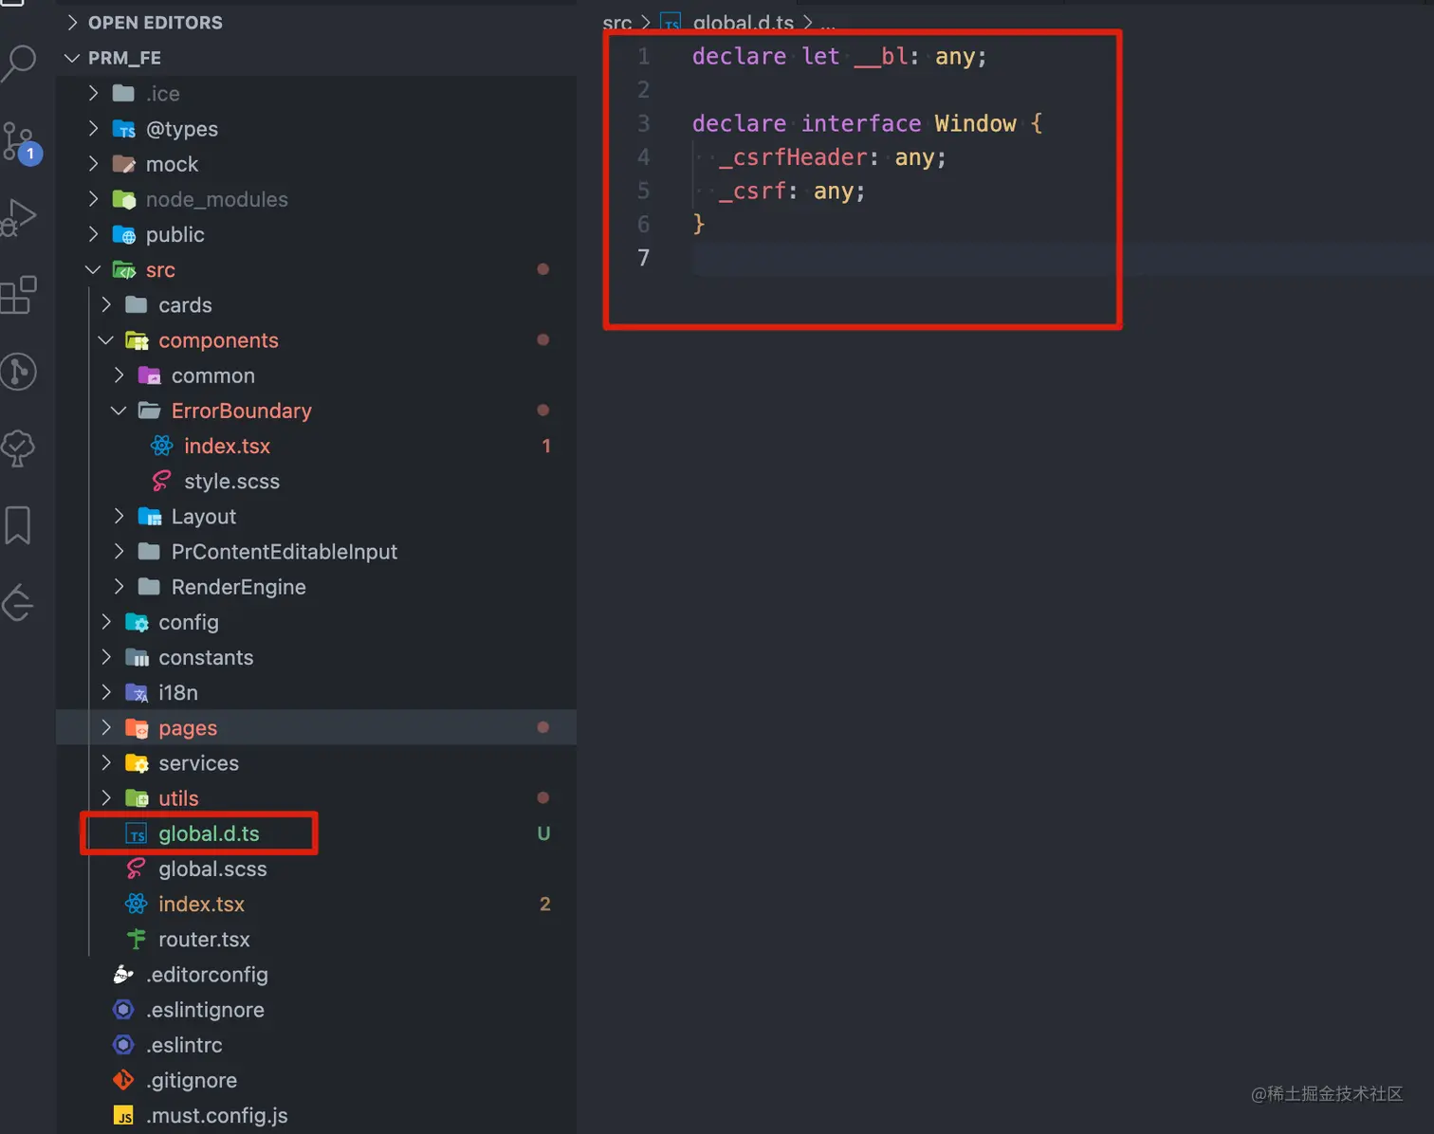
Task: Select the public folder name
Action: point(175,234)
